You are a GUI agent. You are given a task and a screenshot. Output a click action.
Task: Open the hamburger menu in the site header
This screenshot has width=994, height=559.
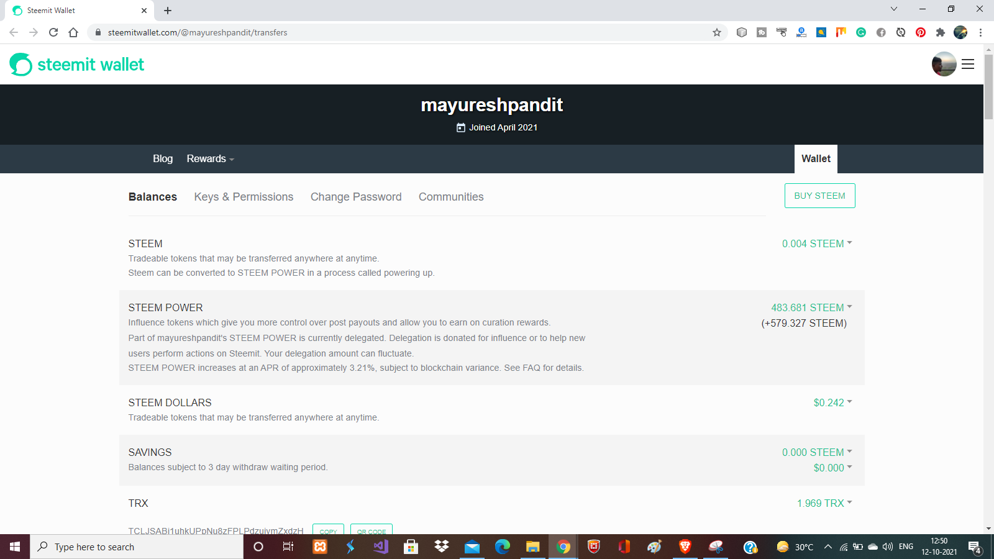pos(968,64)
